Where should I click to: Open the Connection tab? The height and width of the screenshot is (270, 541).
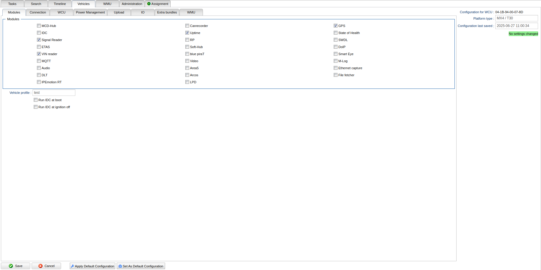click(x=38, y=12)
